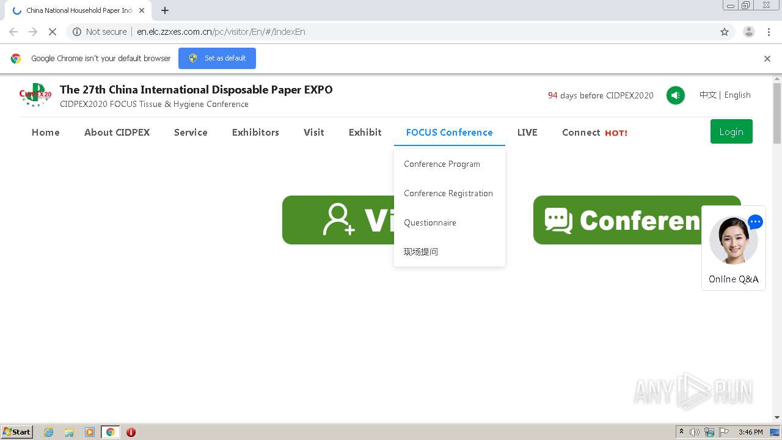This screenshot has width=782, height=440.
Task: Open system tray volume icon
Action: click(695, 432)
